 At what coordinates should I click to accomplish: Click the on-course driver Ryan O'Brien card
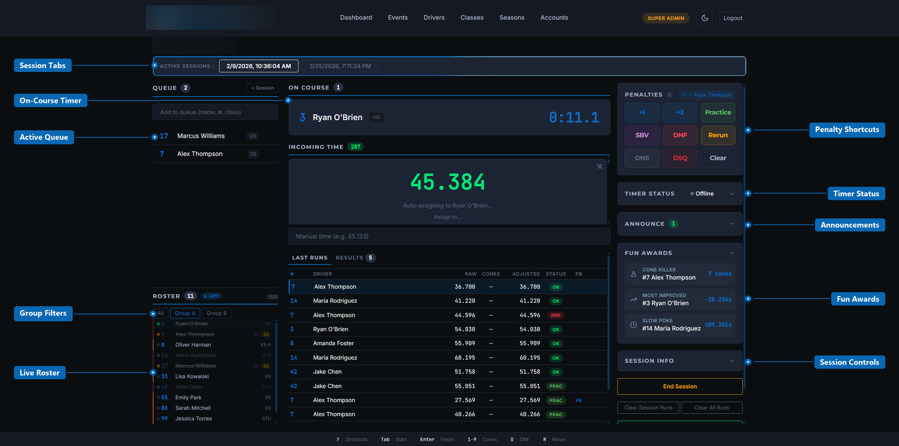coord(449,117)
